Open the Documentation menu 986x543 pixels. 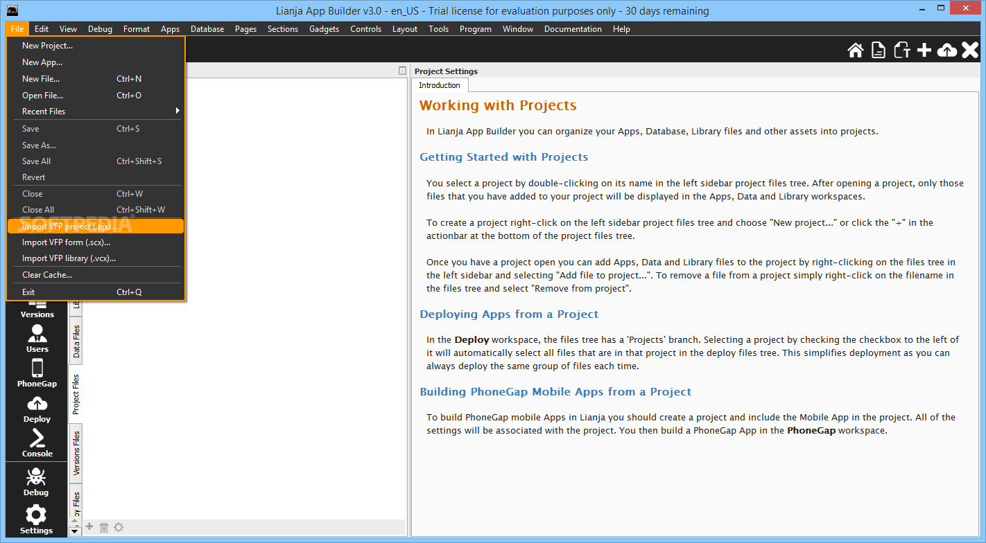573,29
